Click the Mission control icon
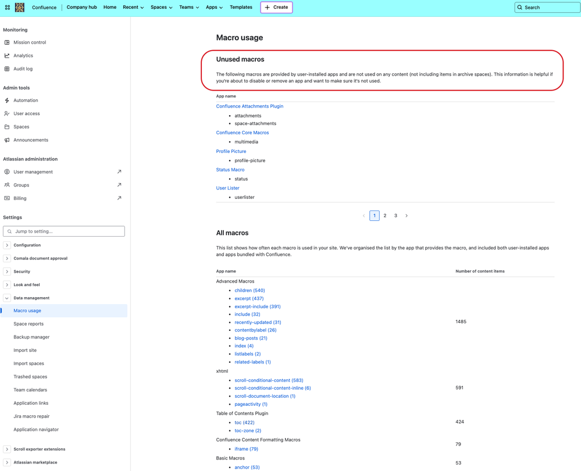The image size is (581, 471). 7,42
